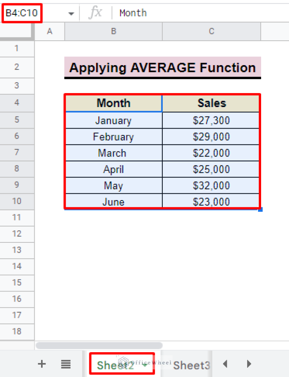Viewport: 289px width, 377px height.
Task: Click the add new sheet plus icon
Action: 42,364
